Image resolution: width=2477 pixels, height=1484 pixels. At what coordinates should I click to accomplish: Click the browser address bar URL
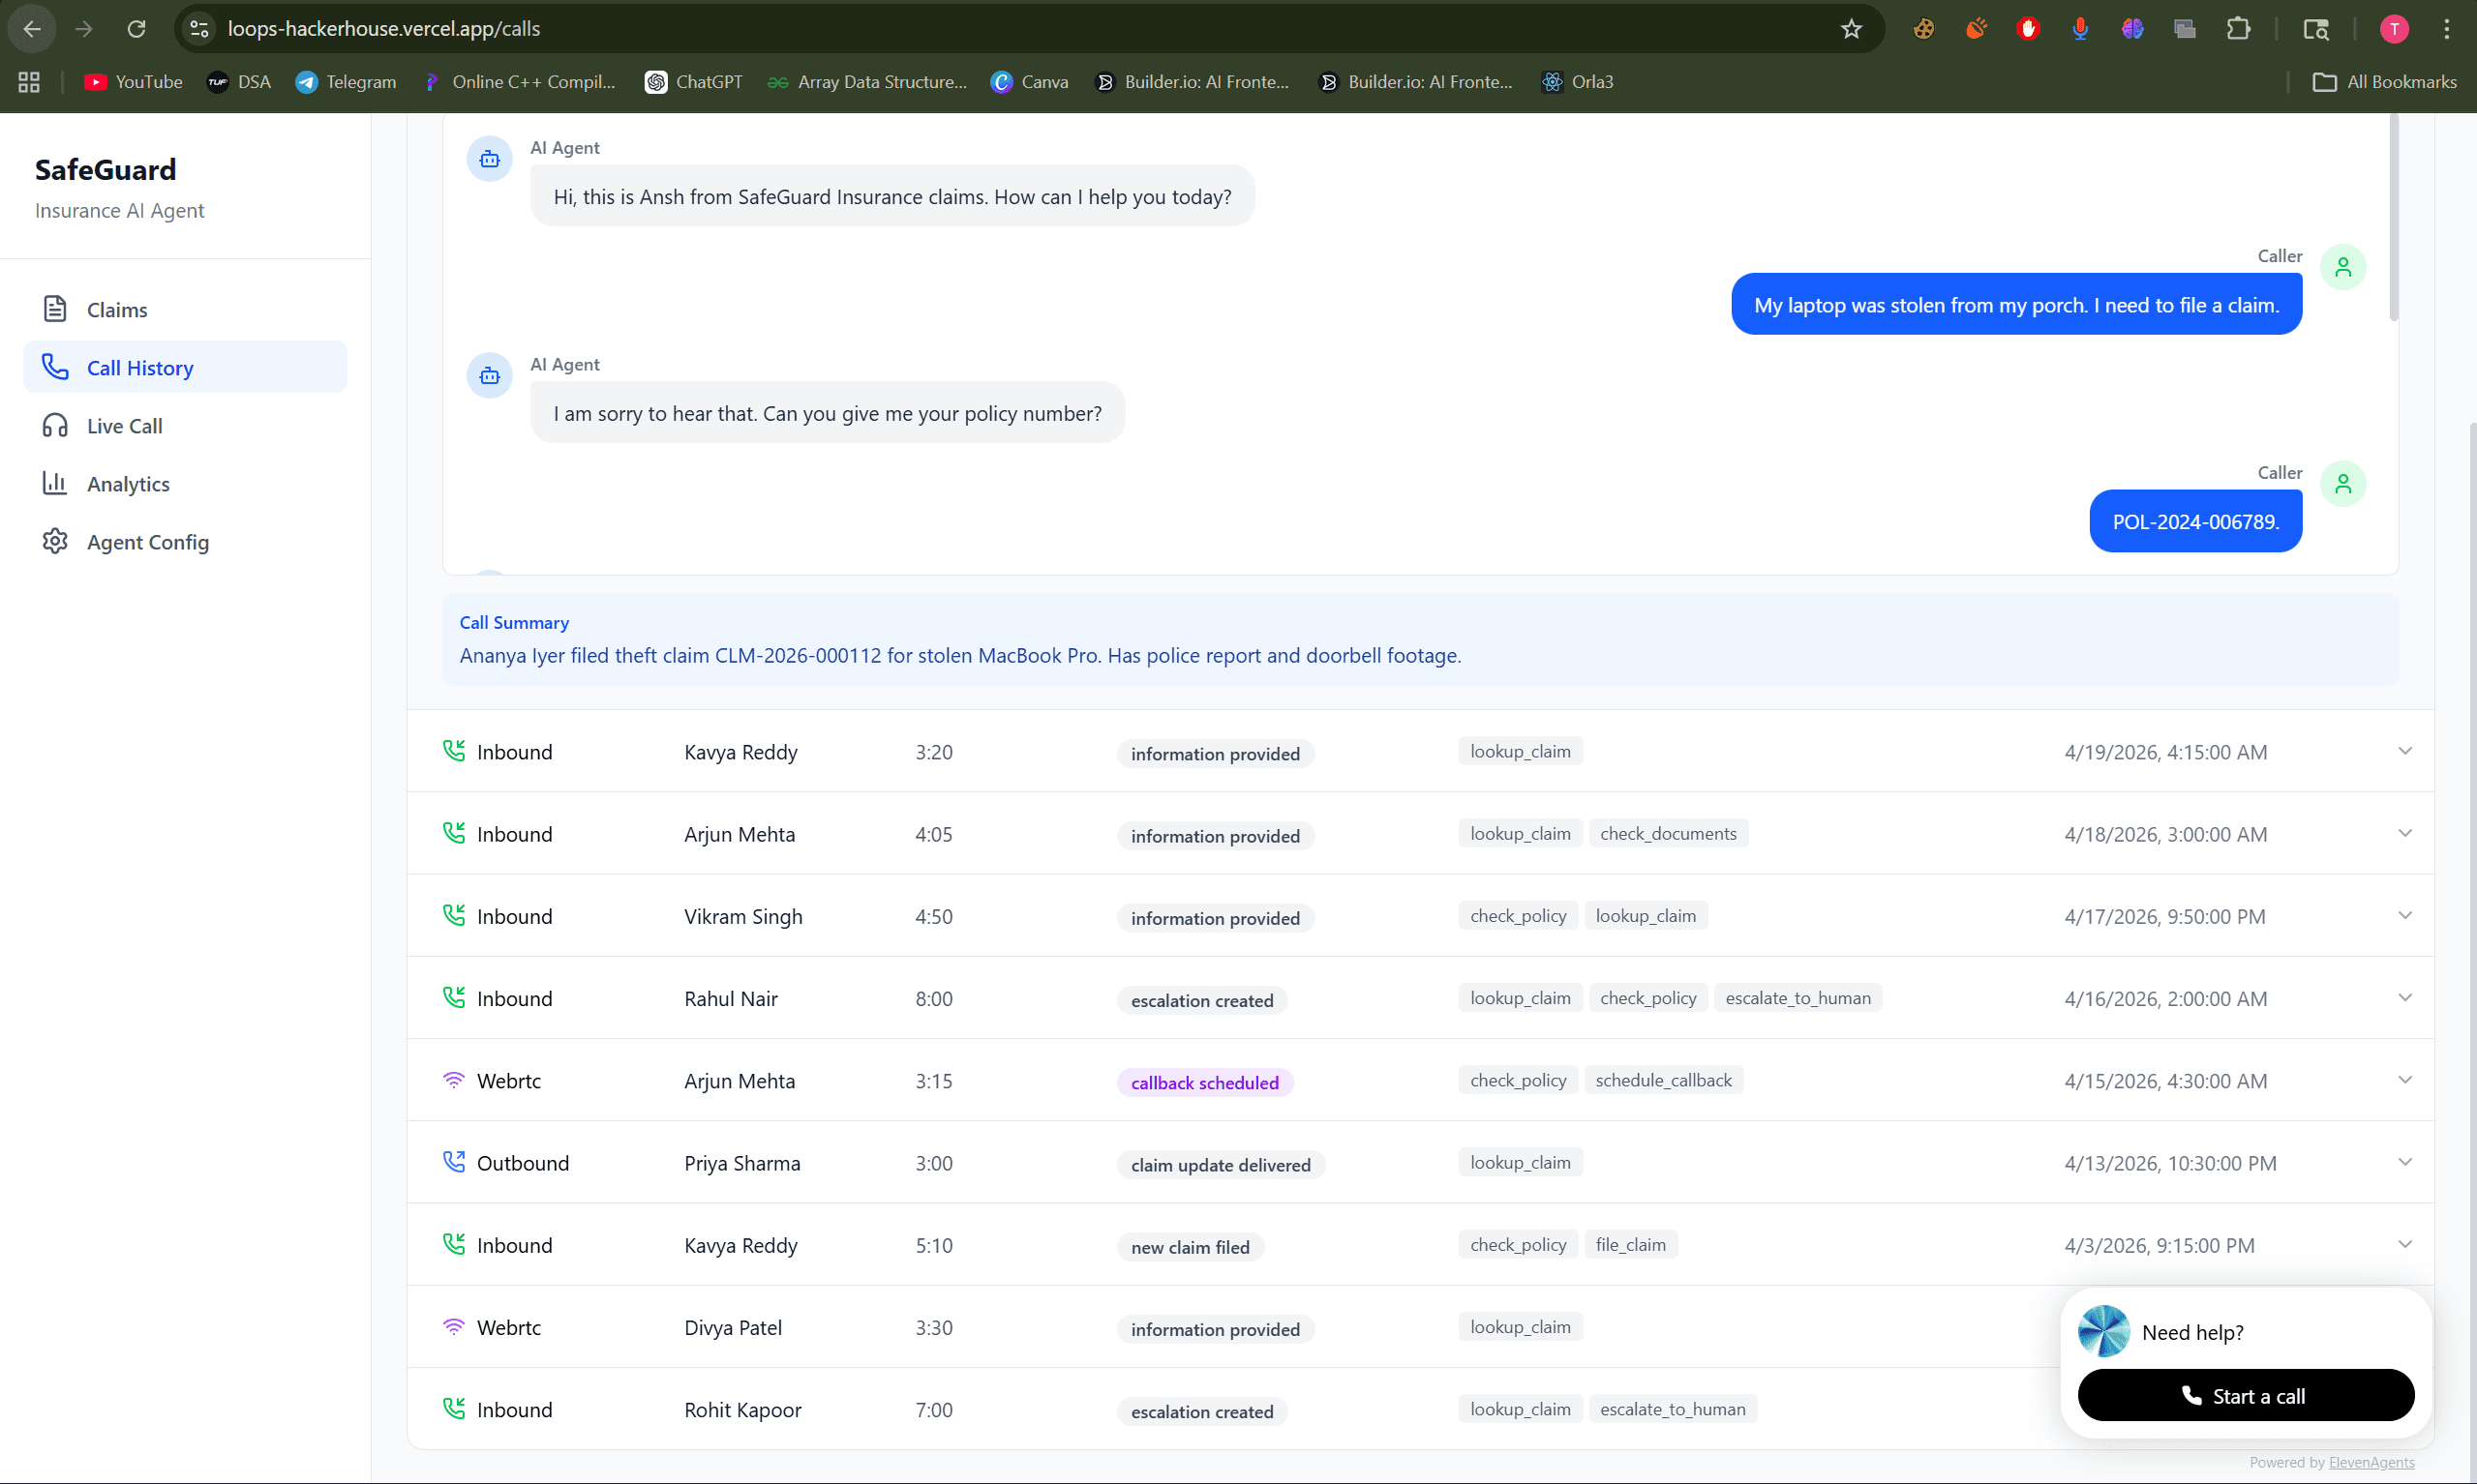(x=384, y=29)
